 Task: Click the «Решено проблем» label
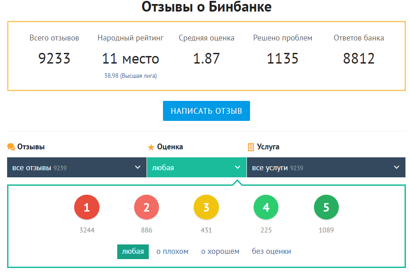point(282,38)
